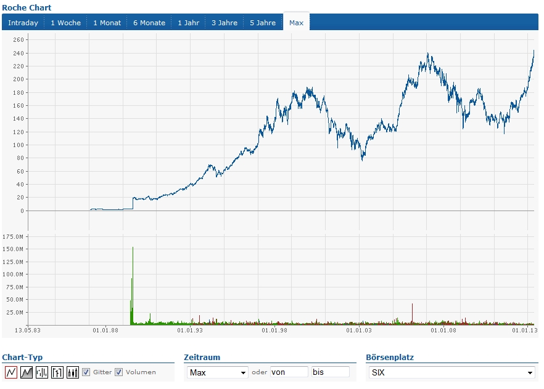
Task: Switch to the 1 Jahr tab
Action: 188,23
